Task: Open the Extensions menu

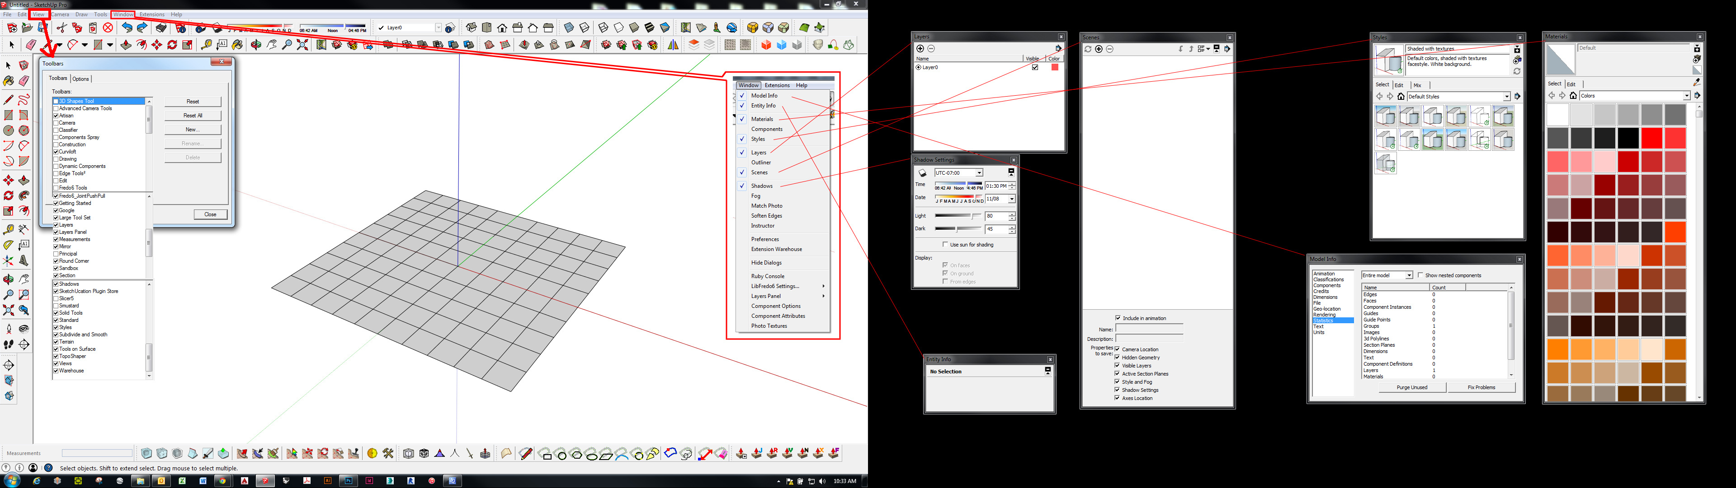Action: [151, 14]
